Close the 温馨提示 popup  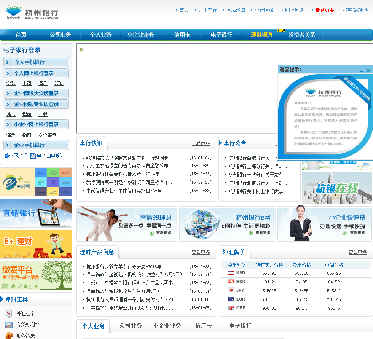pos(368,70)
